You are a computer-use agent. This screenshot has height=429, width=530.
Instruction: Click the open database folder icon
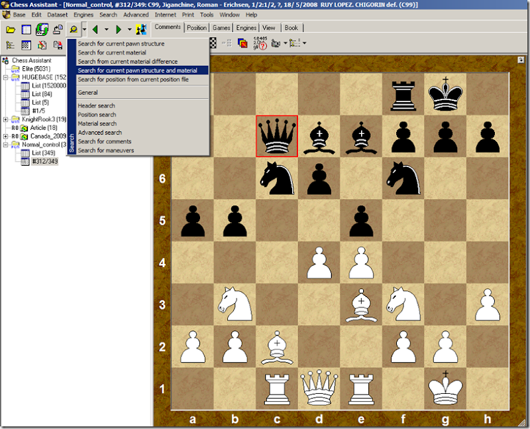(x=11, y=30)
